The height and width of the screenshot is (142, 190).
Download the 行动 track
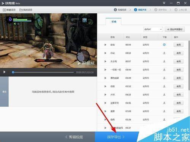pos(164,53)
